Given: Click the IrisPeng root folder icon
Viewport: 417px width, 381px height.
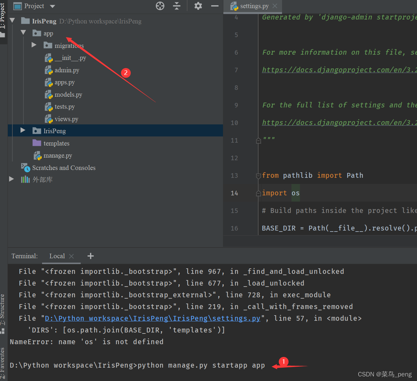Looking at the screenshot, I should 25,21.
